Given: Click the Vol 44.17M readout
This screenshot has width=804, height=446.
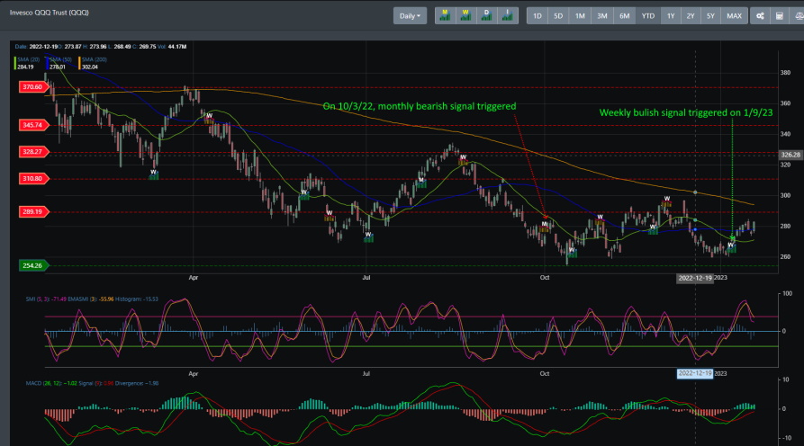Looking at the screenshot, I should pyautogui.click(x=172, y=47).
